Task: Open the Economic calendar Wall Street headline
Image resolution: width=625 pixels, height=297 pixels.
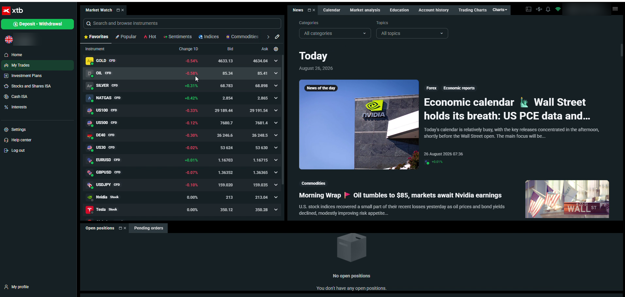Action: pos(507,109)
